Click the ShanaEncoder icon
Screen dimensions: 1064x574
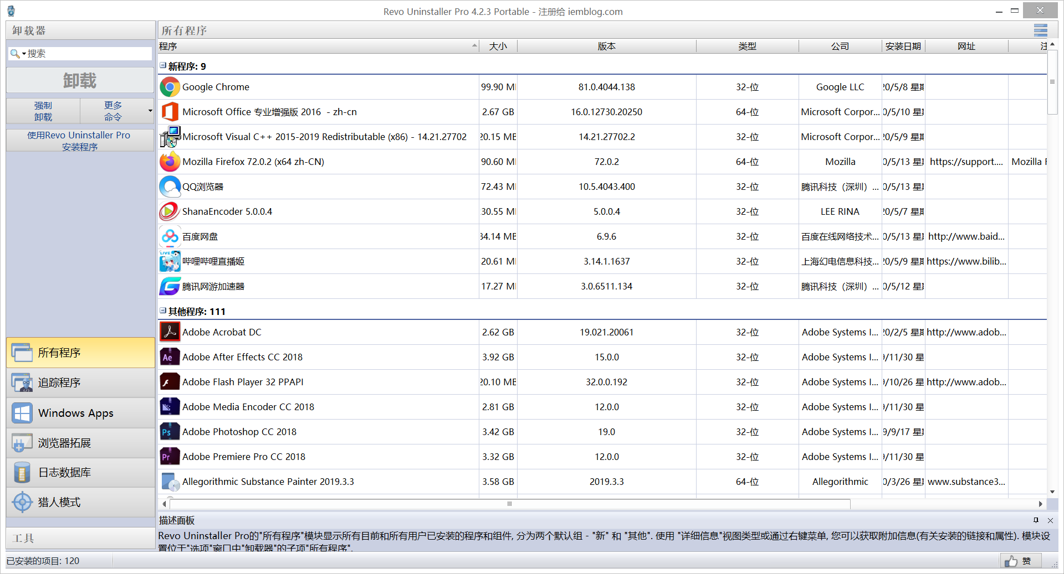[170, 211]
